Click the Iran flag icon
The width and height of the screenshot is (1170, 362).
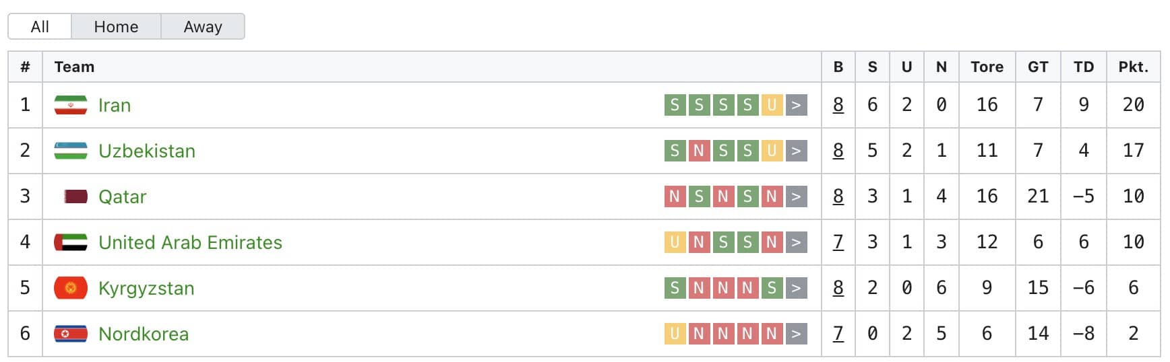(x=71, y=105)
